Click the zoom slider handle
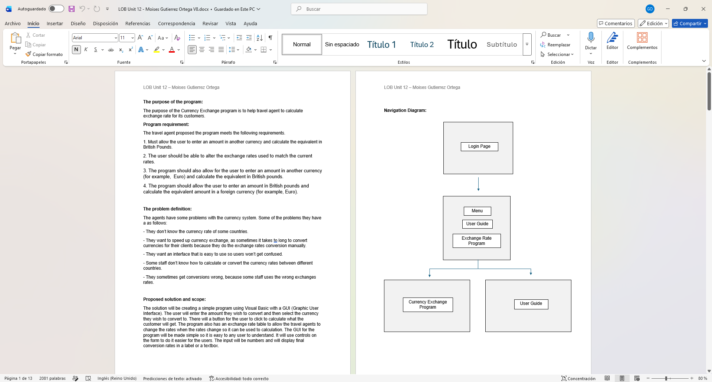This screenshot has width=712, height=382. pos(666,378)
